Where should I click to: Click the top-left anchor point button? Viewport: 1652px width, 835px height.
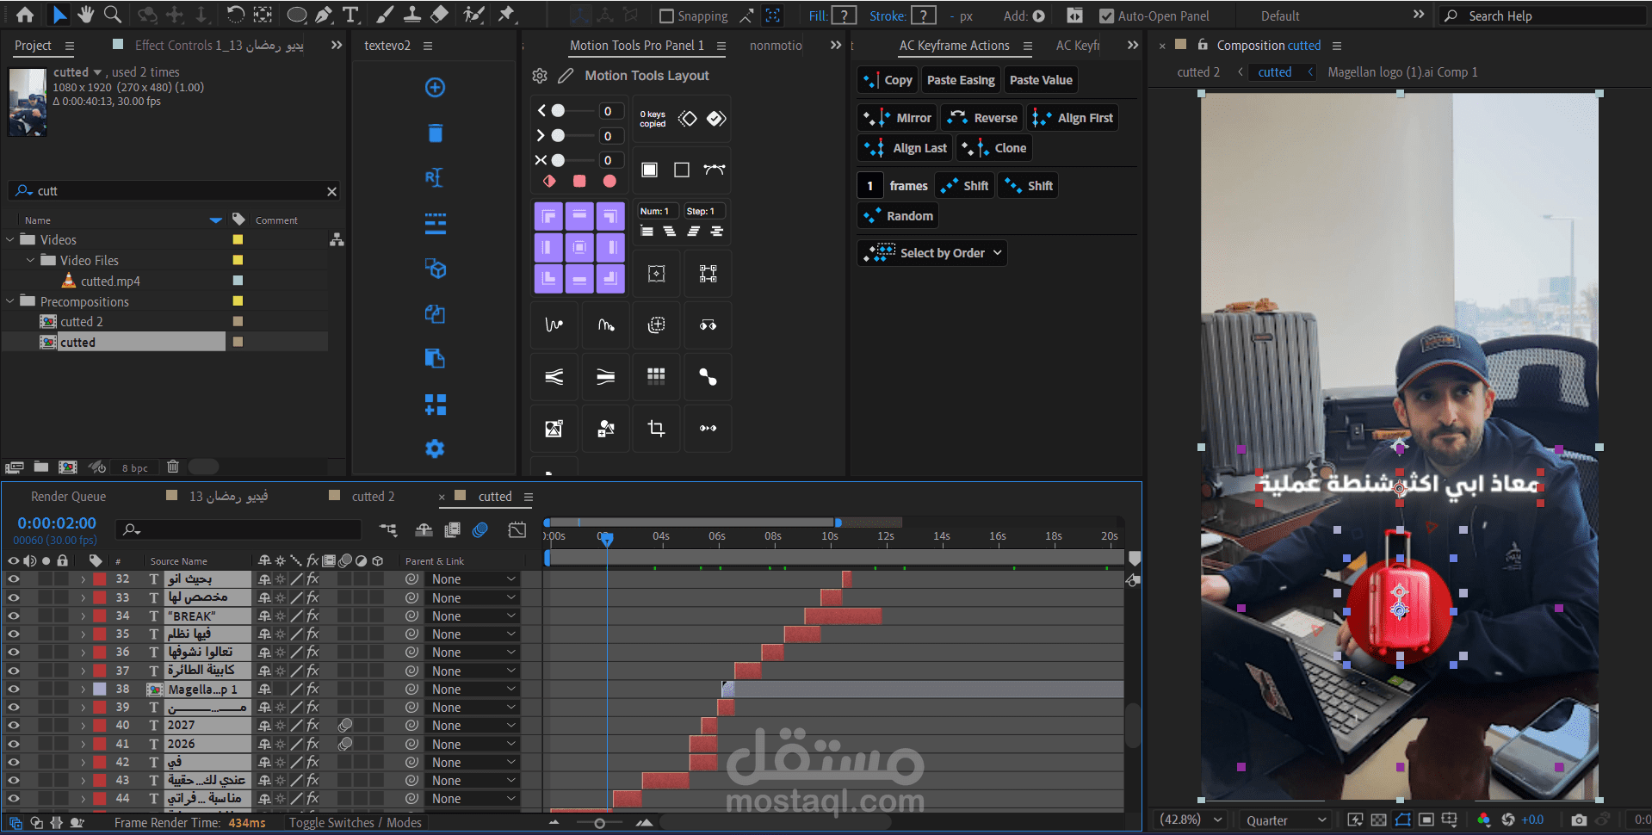tap(548, 216)
